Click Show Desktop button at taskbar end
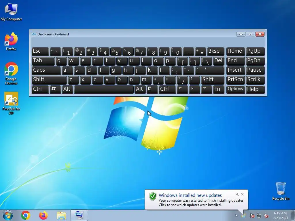This screenshot has width=295, height=221. 293,215
